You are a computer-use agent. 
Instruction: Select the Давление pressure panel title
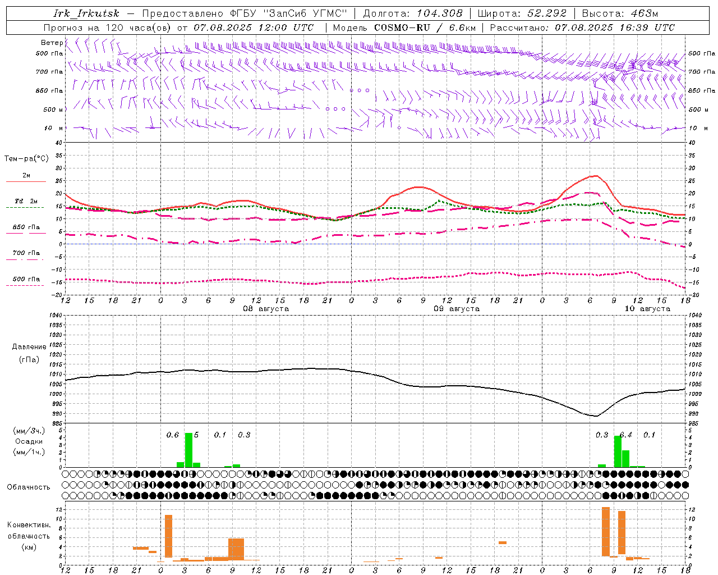29,347
